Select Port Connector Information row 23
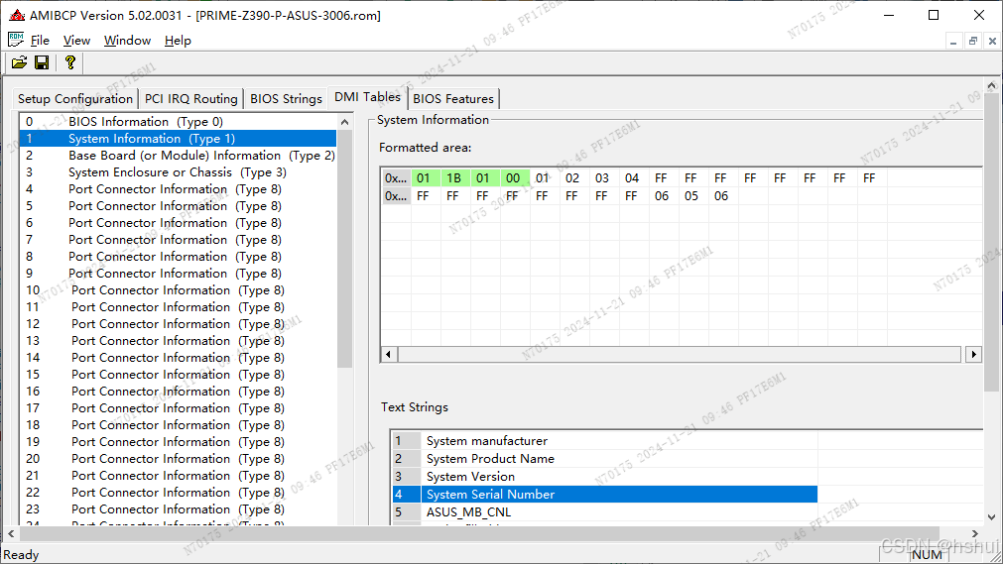Screen dimensions: 1003x564 tap(178, 509)
